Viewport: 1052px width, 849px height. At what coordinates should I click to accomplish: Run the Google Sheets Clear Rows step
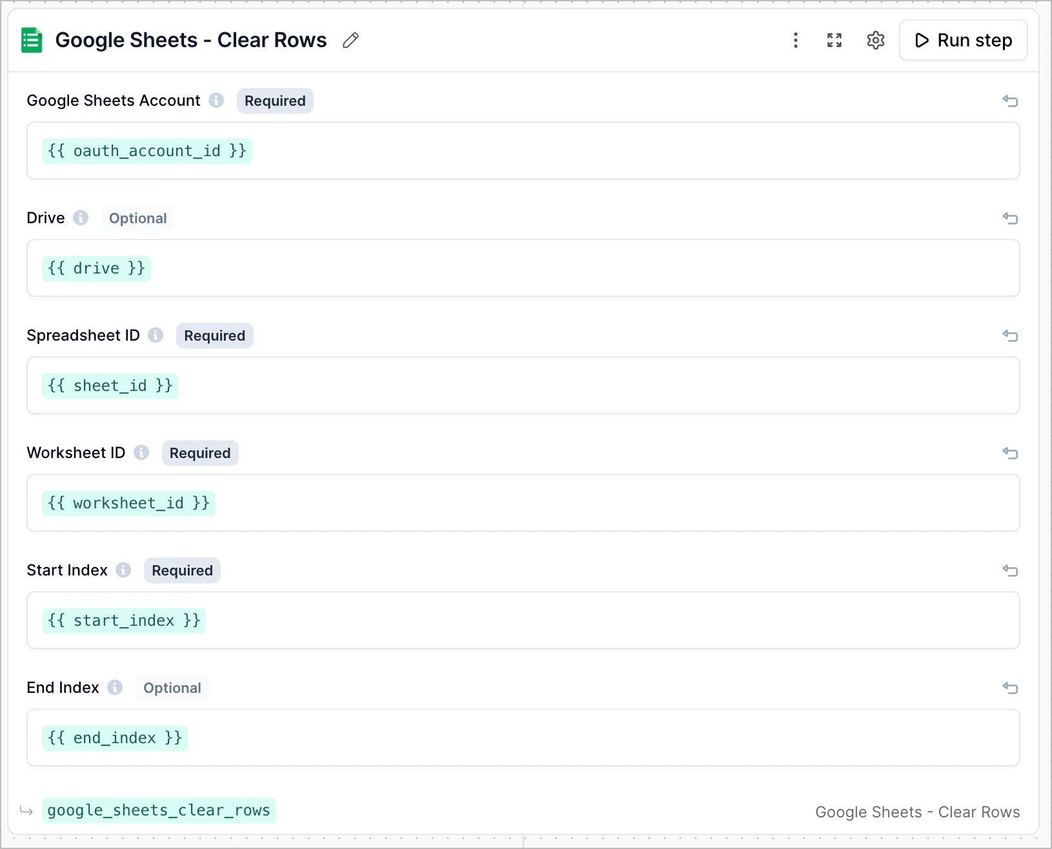963,40
